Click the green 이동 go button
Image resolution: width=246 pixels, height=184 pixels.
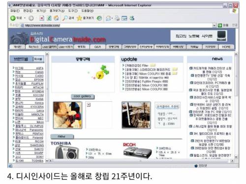[223, 25]
